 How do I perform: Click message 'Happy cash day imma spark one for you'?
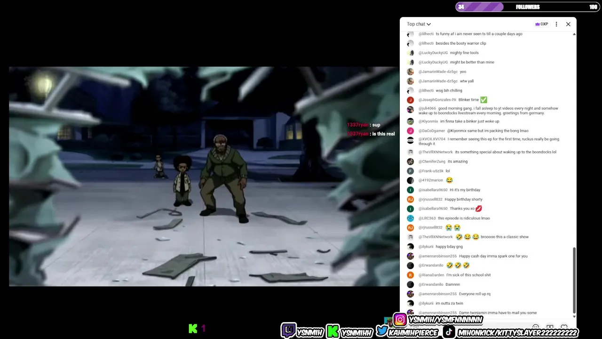493,256
